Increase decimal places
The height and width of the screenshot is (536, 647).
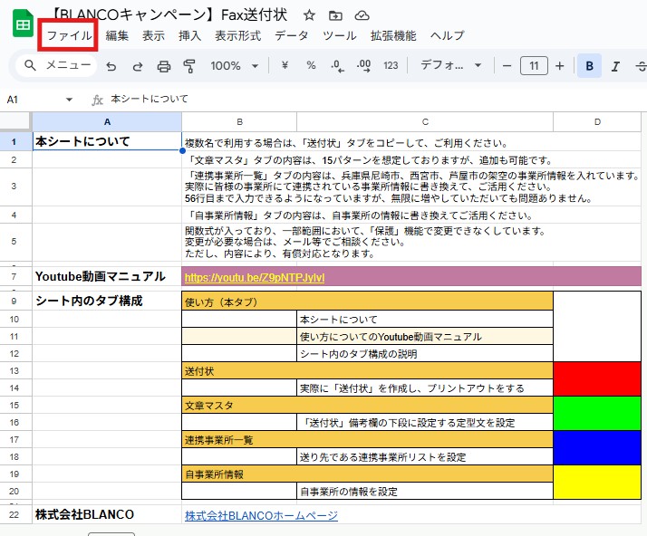(x=364, y=66)
